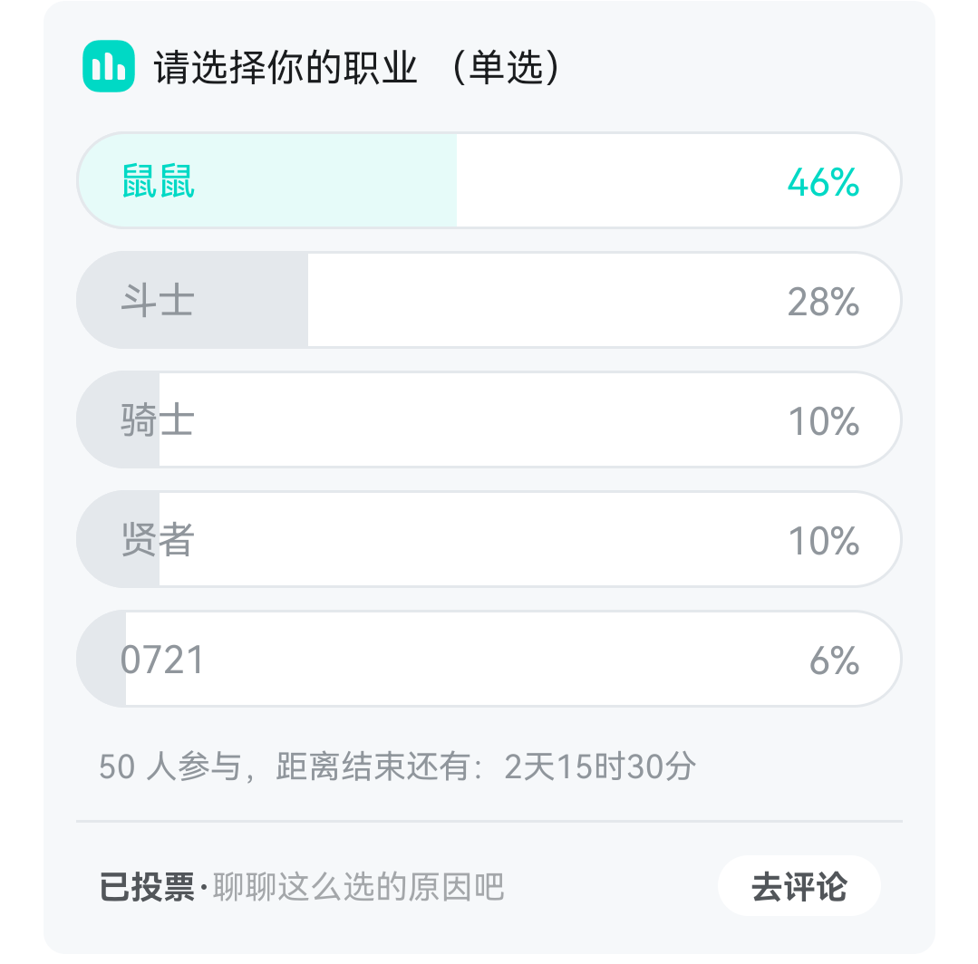The height and width of the screenshot is (964, 978).
Task: Click the green poll chart icon
Action: click(x=109, y=66)
